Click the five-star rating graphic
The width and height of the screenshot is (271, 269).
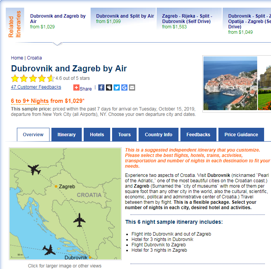[x=32, y=79]
